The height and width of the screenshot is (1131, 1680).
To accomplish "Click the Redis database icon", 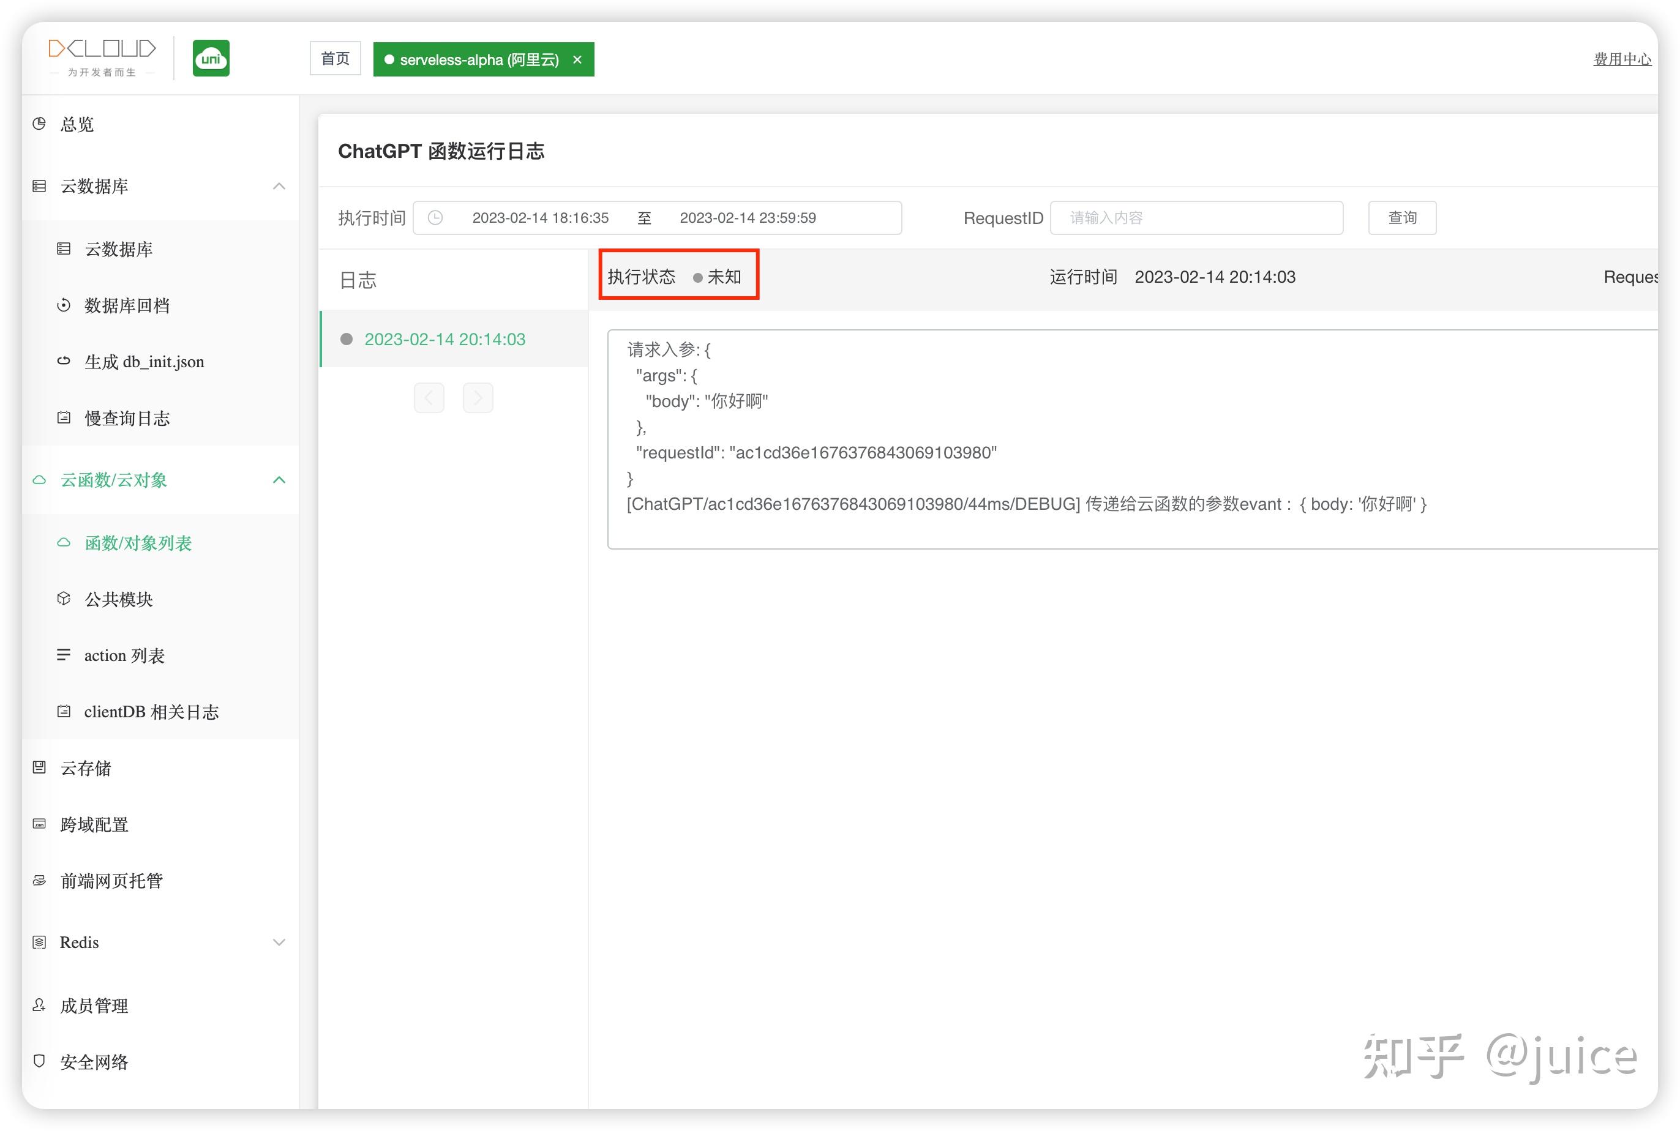I will click(40, 942).
